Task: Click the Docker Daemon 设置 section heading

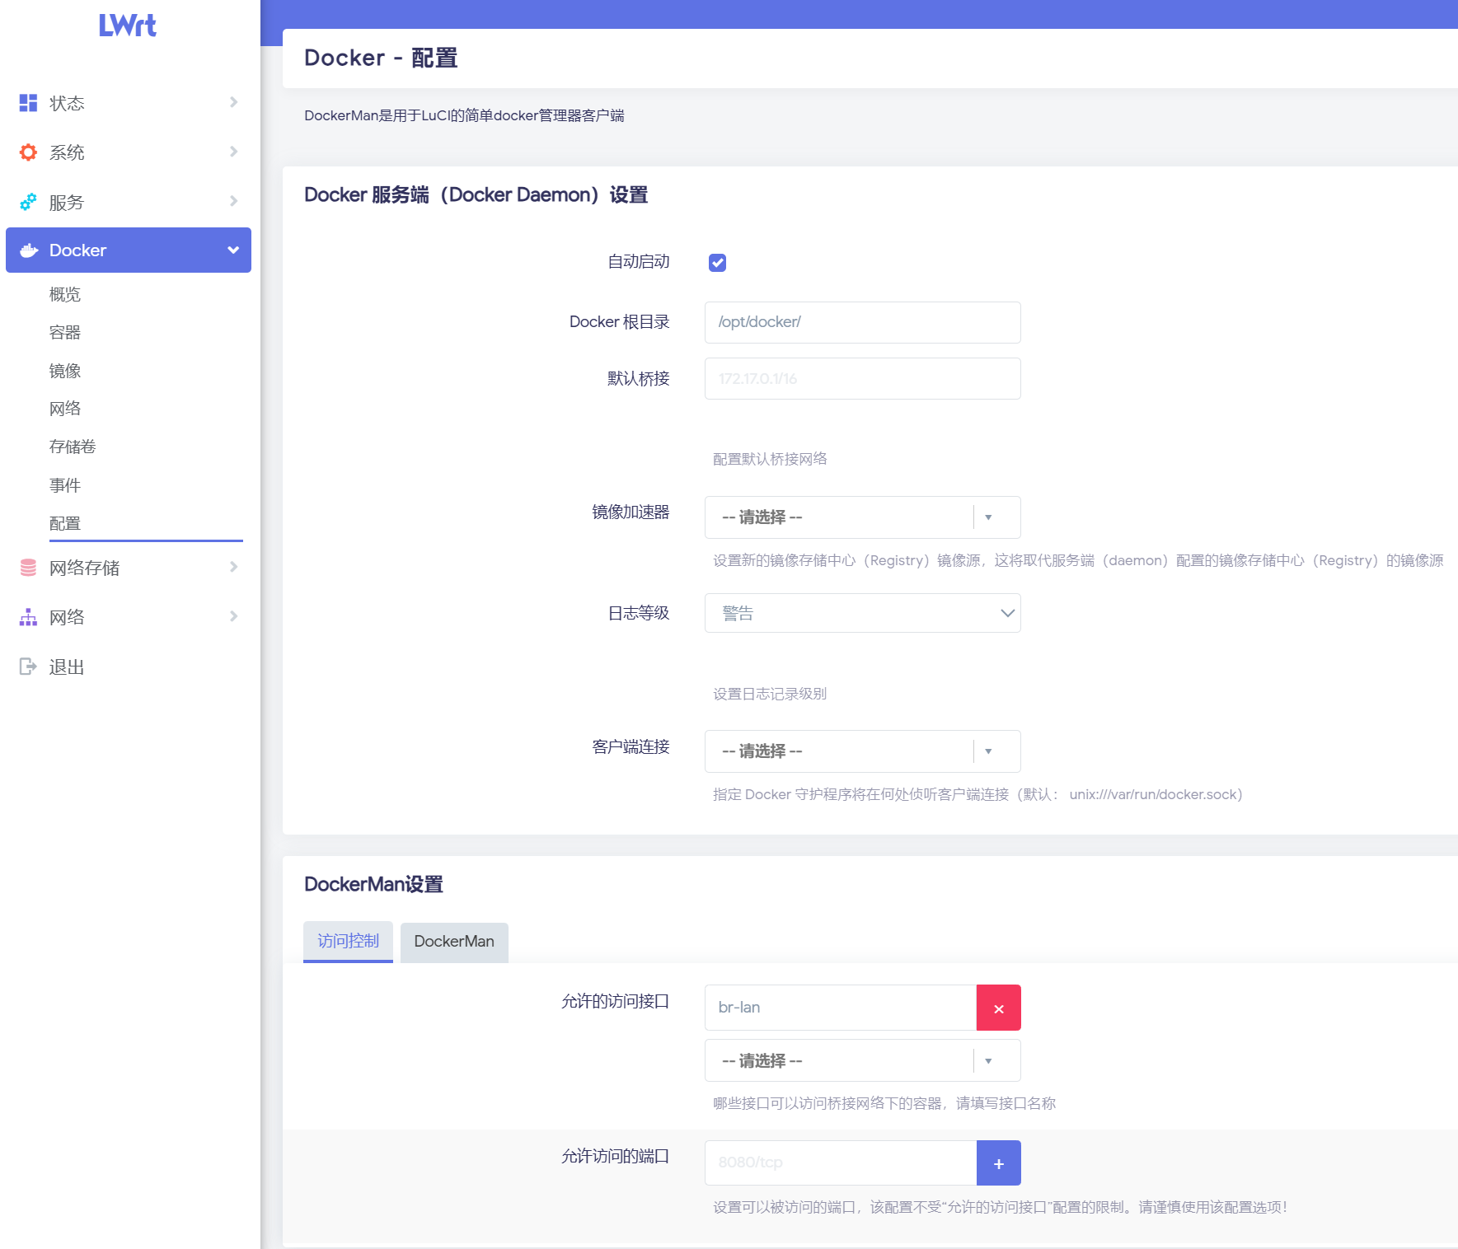Action: [476, 194]
